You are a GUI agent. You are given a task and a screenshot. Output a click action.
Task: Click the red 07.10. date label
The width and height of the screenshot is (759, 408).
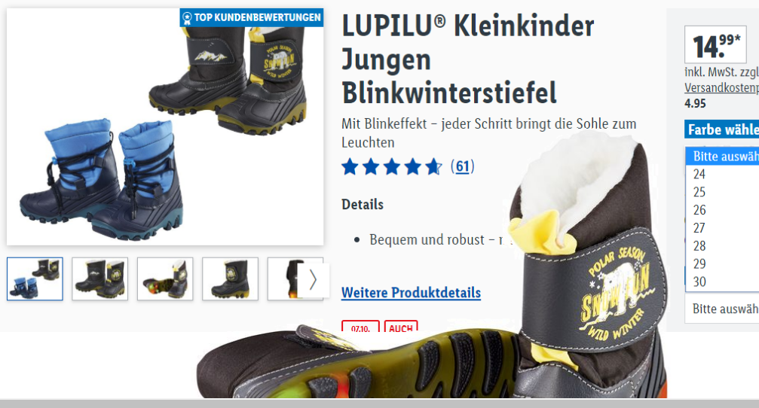tap(360, 326)
